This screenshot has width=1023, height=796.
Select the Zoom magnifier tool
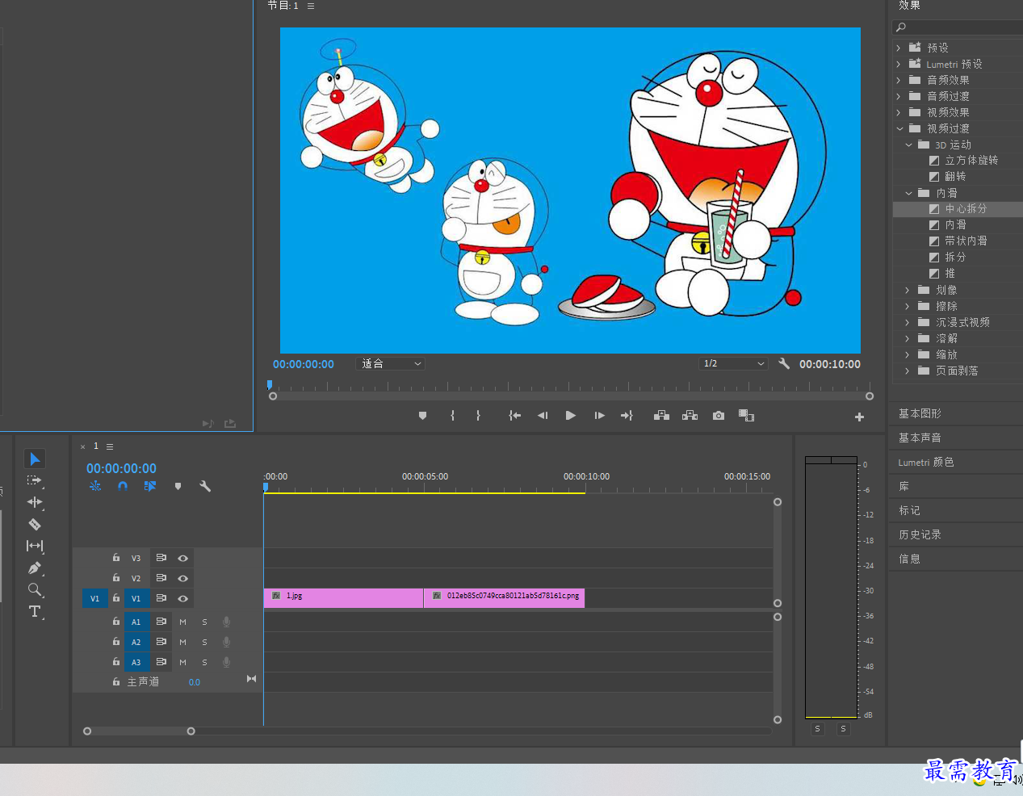point(35,589)
